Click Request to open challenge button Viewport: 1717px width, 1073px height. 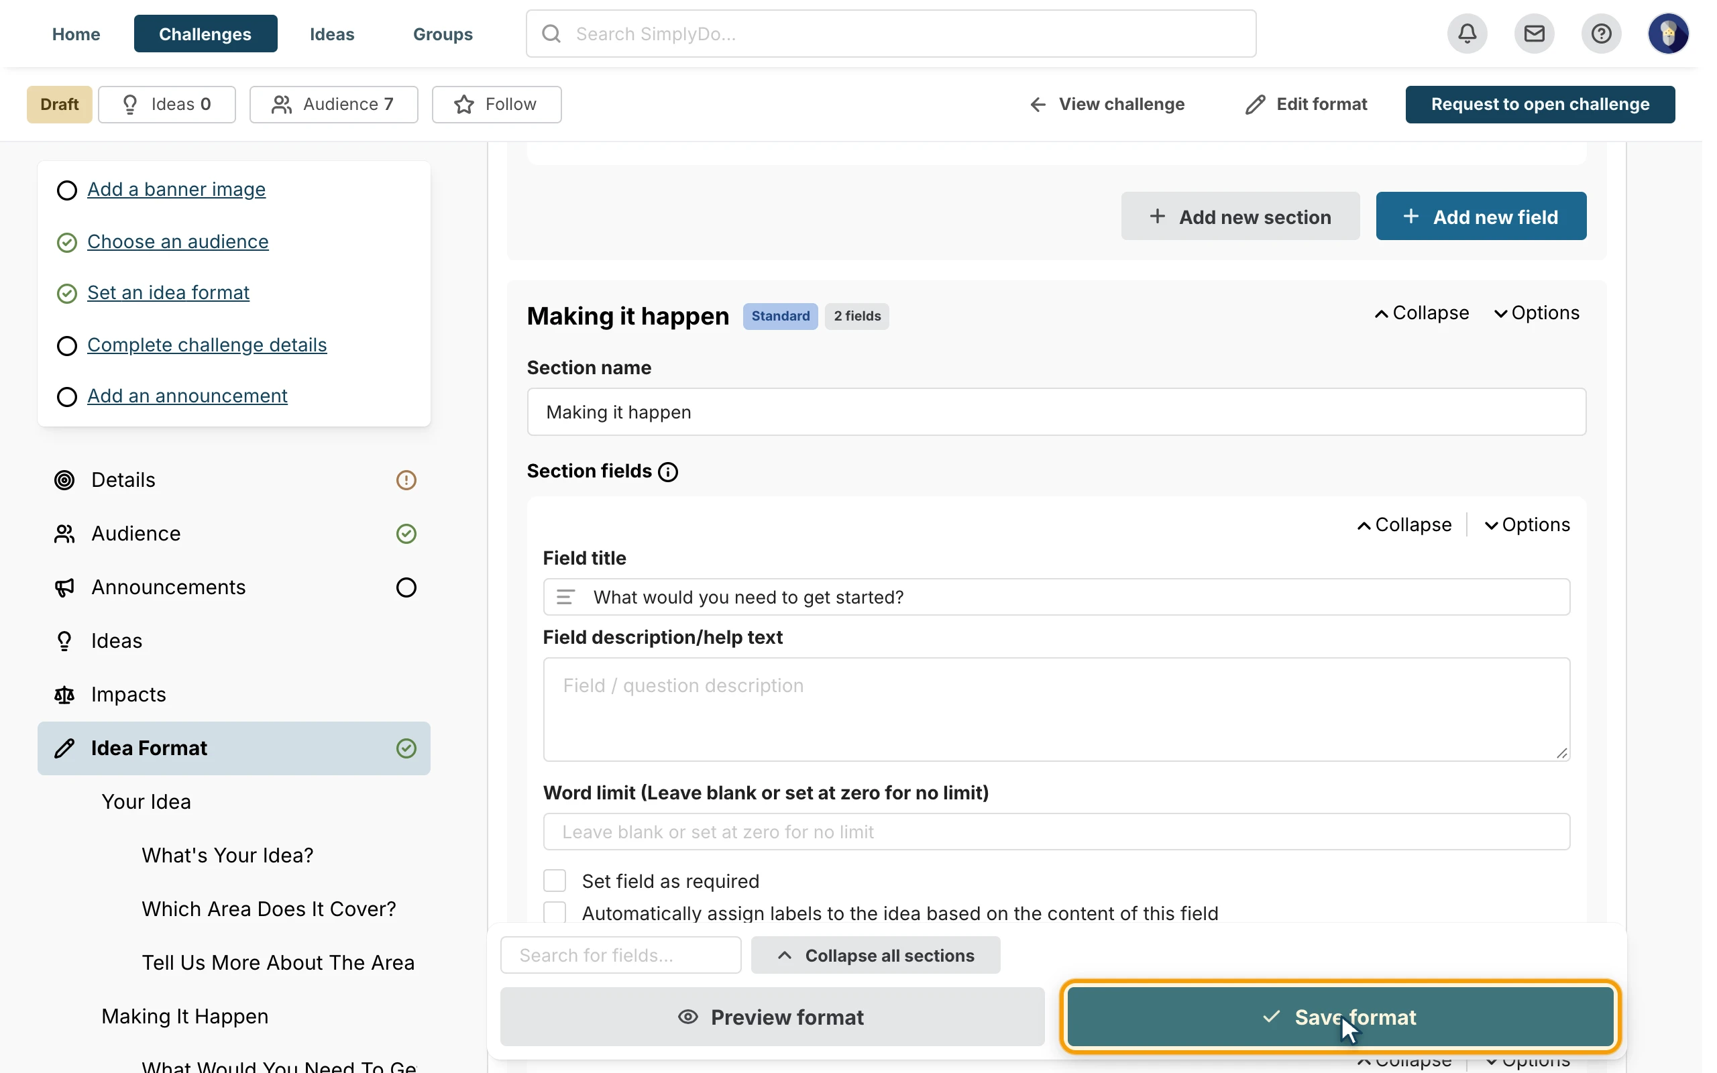point(1540,105)
